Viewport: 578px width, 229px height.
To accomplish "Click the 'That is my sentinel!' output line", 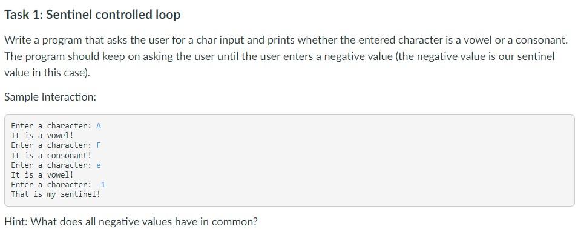I will 56,194.
